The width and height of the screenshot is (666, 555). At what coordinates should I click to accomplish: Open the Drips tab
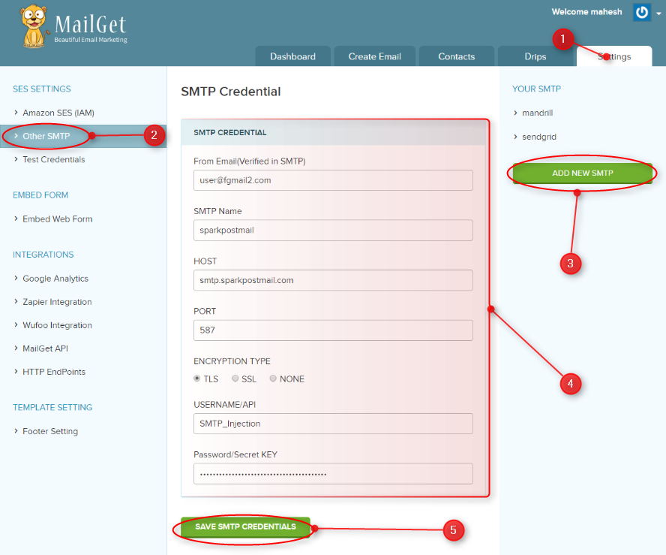535,56
